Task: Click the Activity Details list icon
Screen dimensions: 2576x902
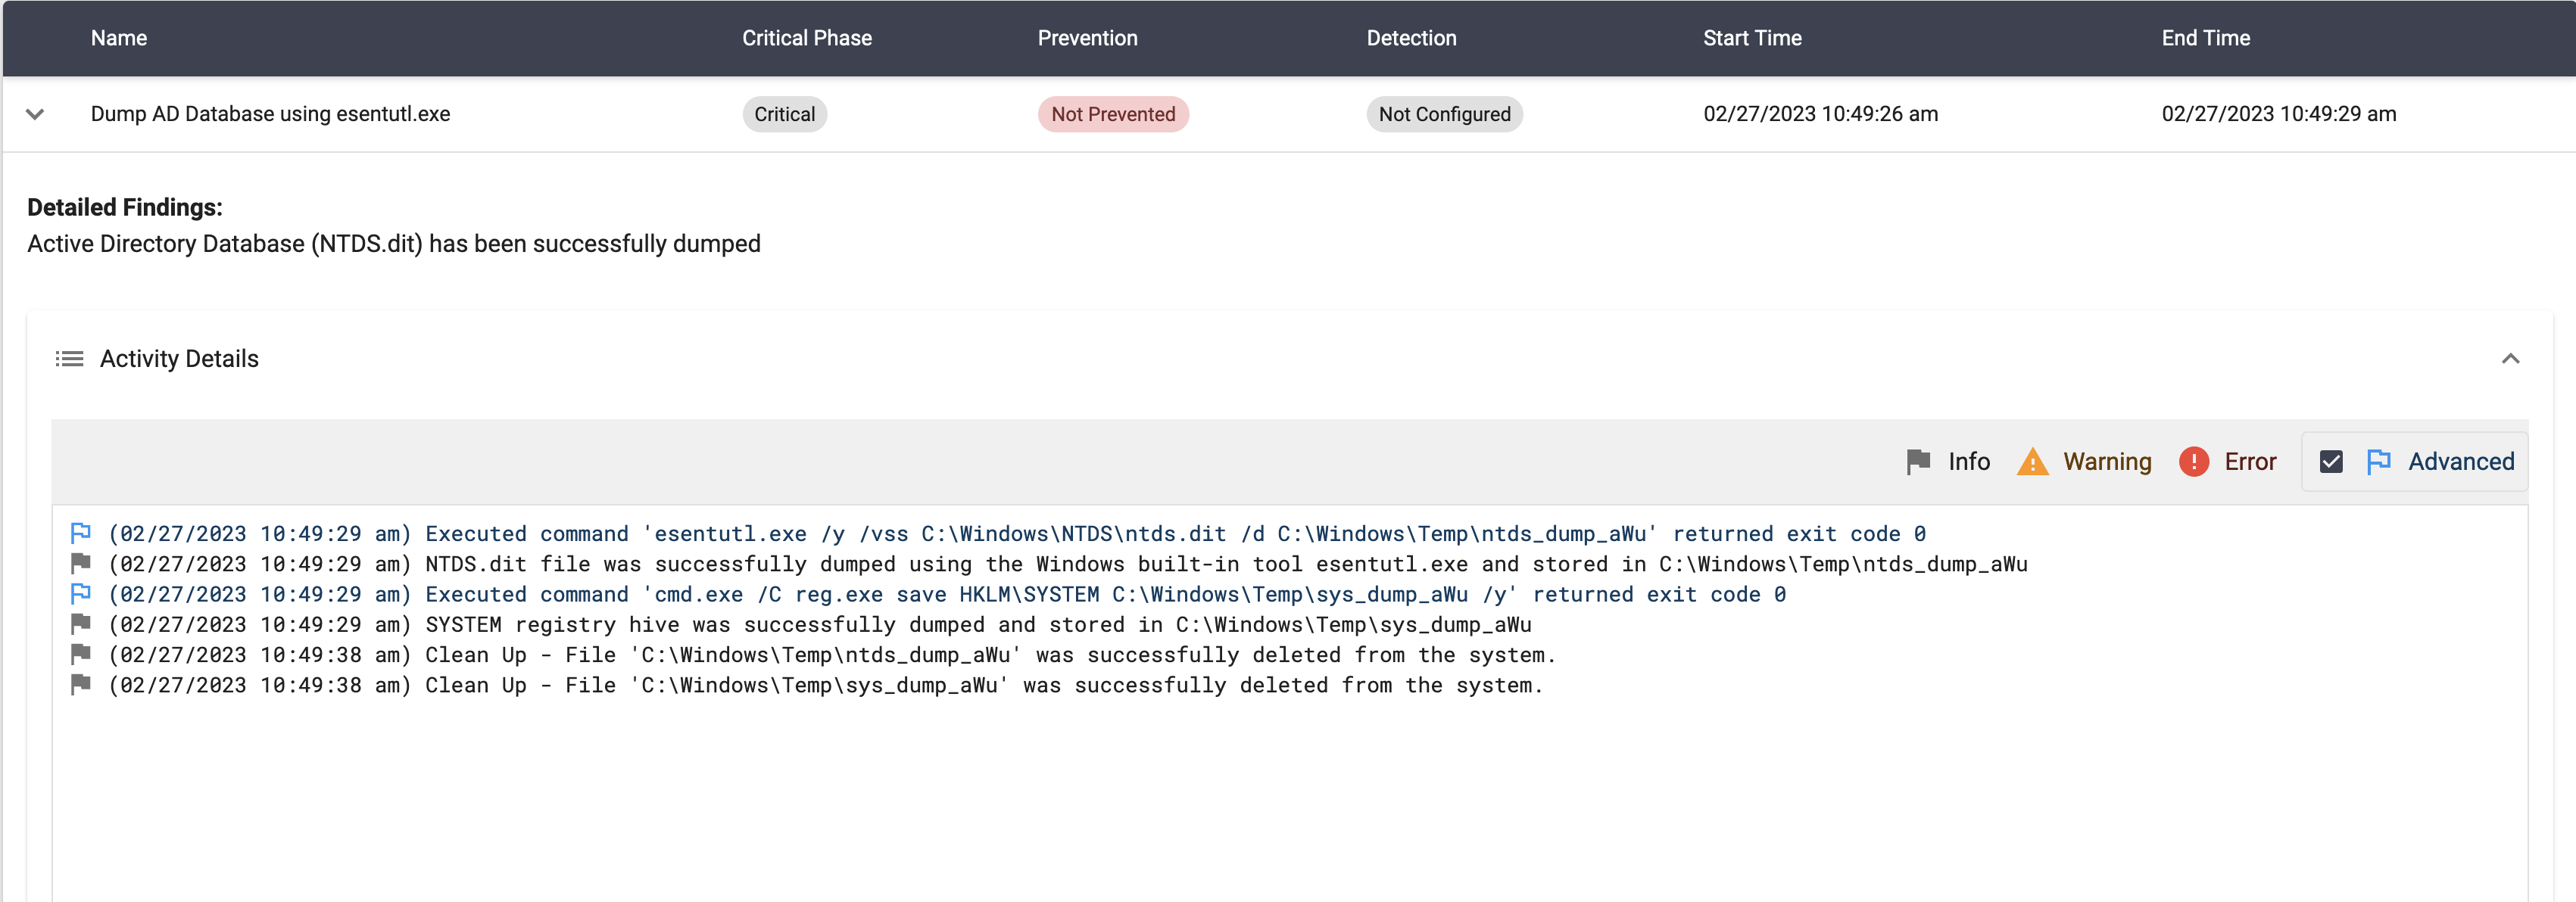Action: pos(69,359)
